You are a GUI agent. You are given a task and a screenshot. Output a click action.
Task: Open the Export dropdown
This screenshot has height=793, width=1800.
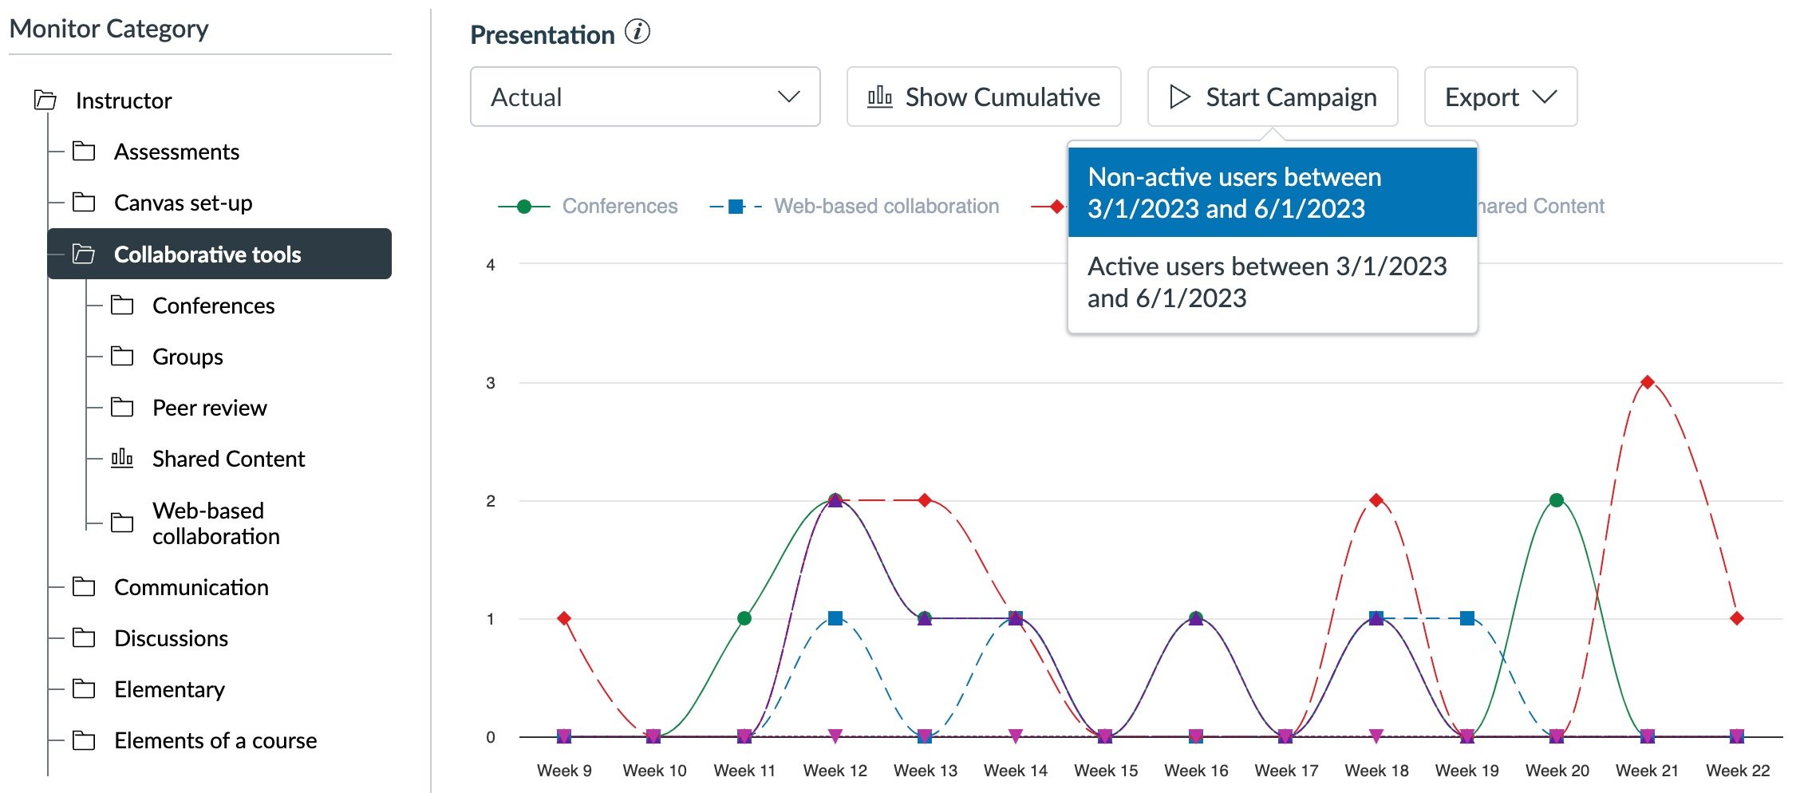click(x=1499, y=97)
